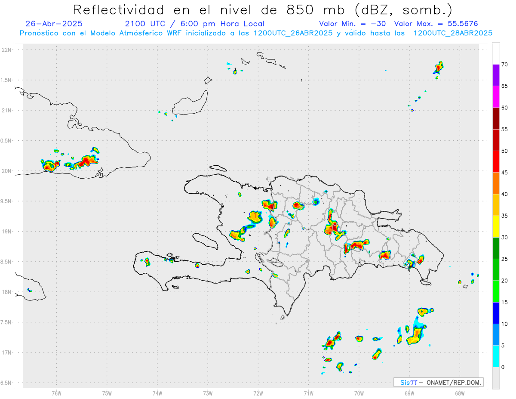Select the '0.5N' latitude tick label

click(6, 141)
